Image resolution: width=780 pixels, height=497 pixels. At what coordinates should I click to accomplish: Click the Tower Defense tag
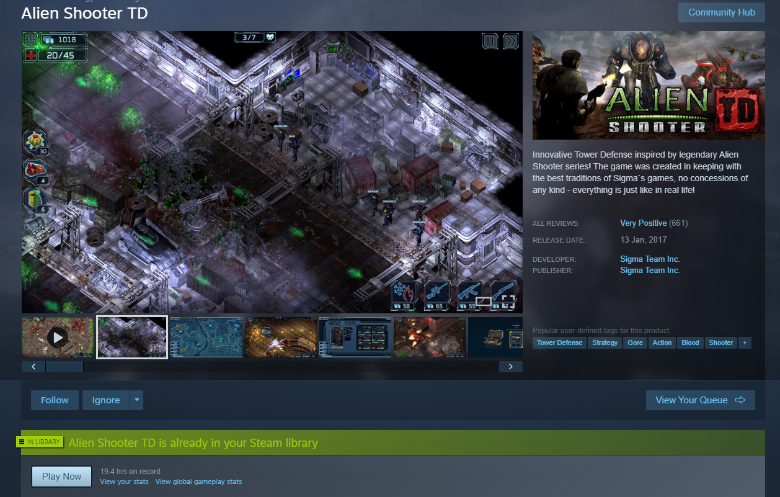click(559, 343)
